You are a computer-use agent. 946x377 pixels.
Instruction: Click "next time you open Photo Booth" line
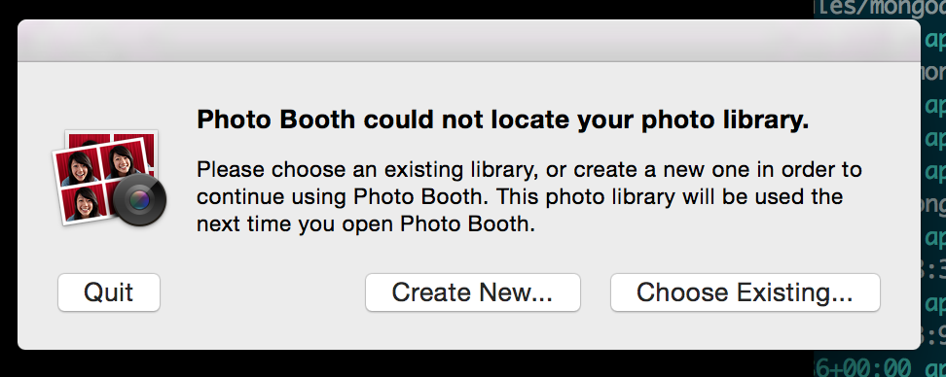[x=366, y=224]
